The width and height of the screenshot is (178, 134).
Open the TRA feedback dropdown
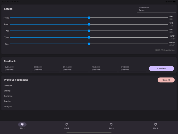[104, 69]
